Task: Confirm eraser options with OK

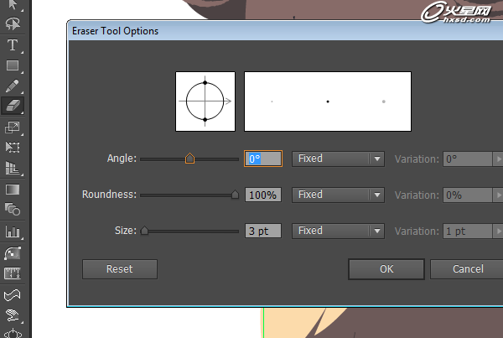Action: [386, 269]
